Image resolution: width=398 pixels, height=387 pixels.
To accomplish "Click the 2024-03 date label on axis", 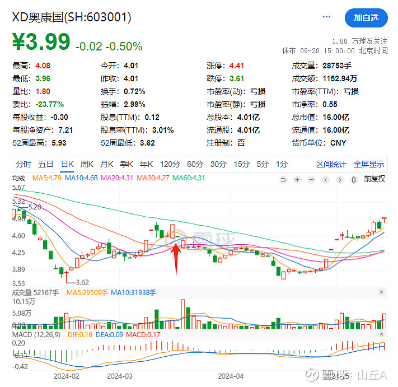I will 120,376.
